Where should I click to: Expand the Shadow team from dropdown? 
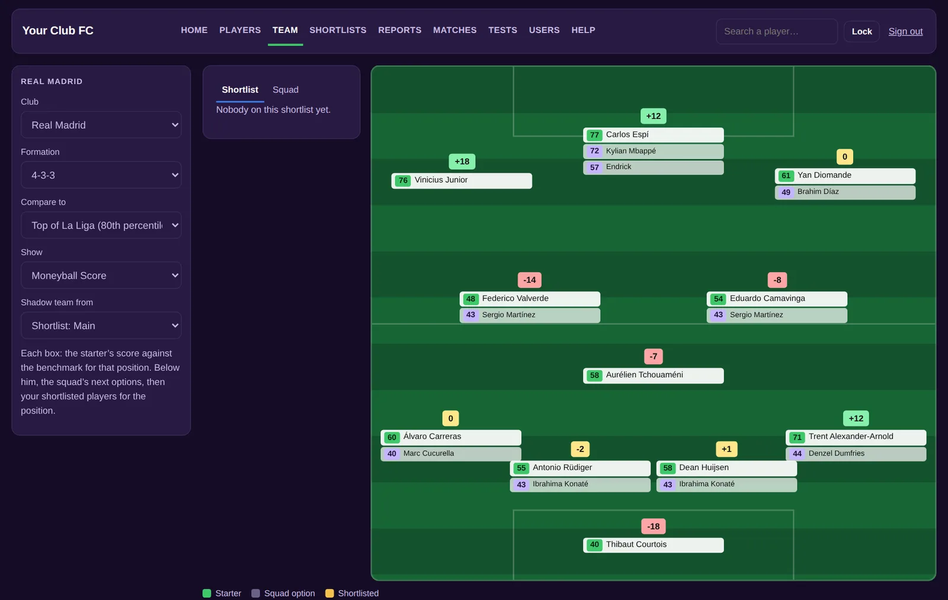click(101, 325)
